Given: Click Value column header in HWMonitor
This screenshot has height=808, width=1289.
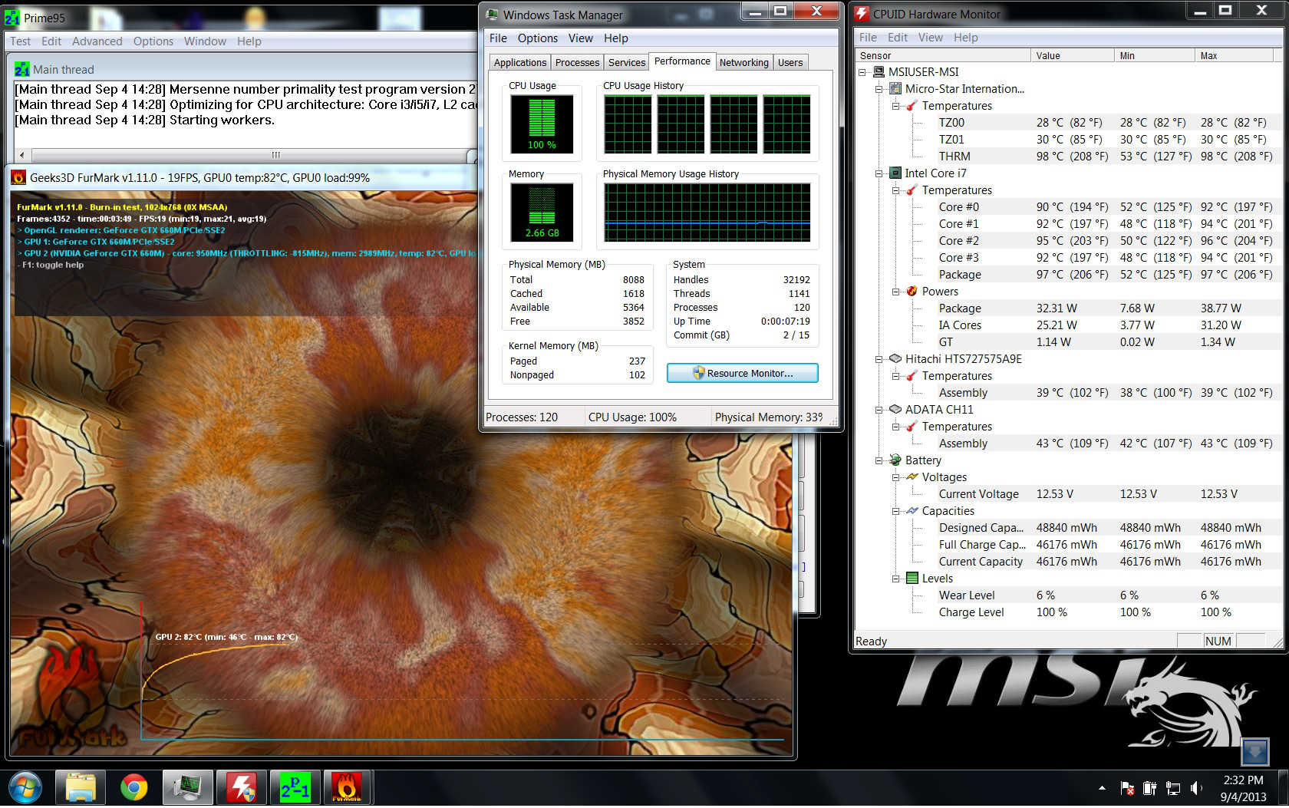Looking at the screenshot, I should click(x=1073, y=55).
